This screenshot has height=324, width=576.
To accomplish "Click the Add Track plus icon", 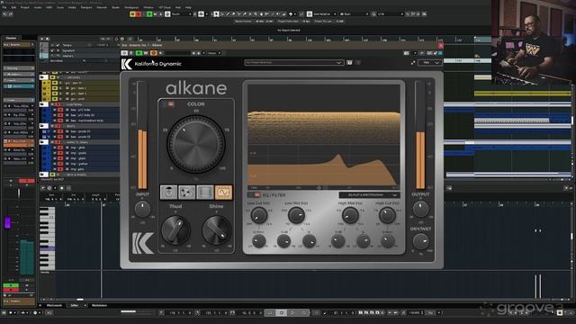I will [42, 39].
